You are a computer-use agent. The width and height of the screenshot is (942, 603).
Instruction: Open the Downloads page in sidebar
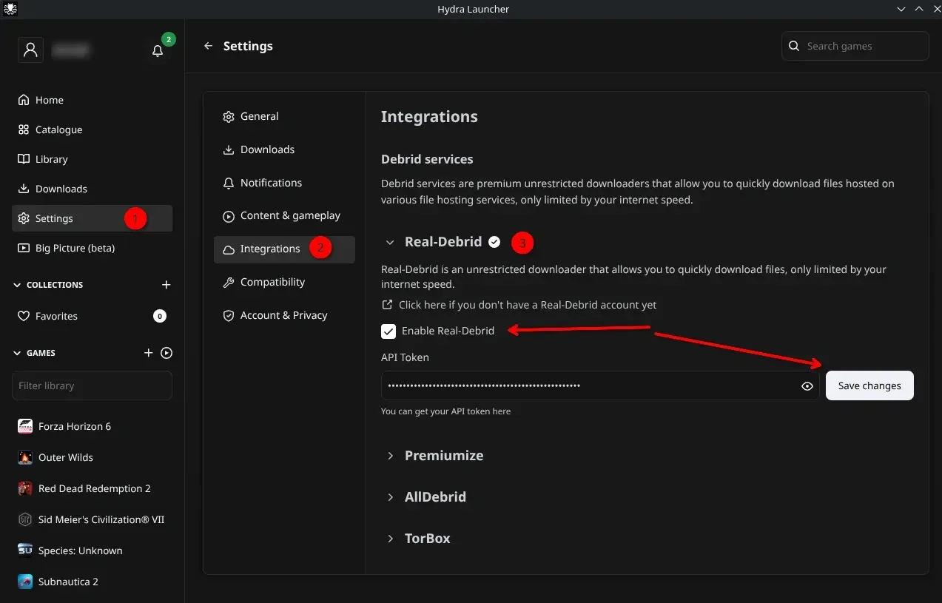pos(92,189)
